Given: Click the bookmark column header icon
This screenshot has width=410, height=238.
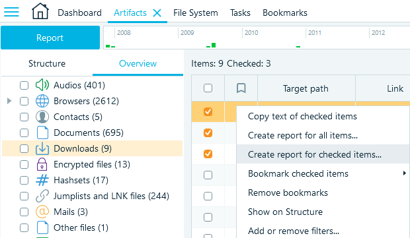Looking at the screenshot, I should coord(241,88).
